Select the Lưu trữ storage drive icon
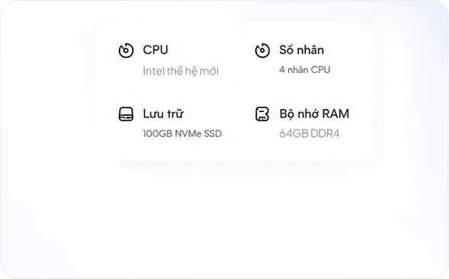Image resolution: width=449 pixels, height=279 pixels. [x=126, y=114]
